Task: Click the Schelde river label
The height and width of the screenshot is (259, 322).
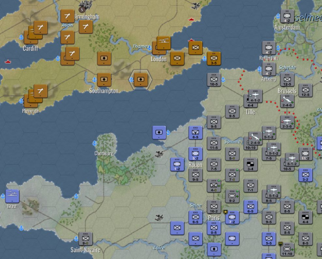Action: 287,68
